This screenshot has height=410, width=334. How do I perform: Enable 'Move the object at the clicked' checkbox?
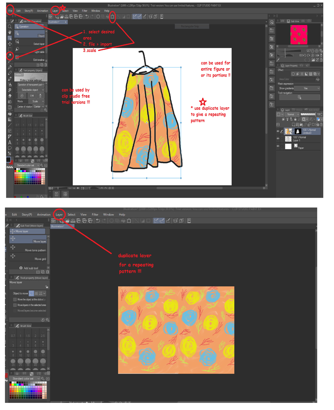[15, 300]
